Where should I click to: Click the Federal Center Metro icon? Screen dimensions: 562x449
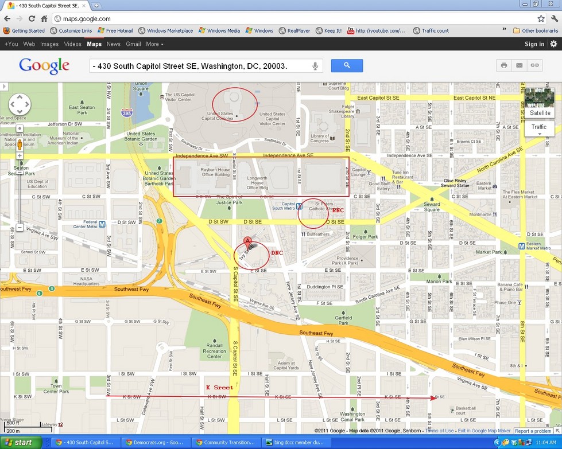102,224
